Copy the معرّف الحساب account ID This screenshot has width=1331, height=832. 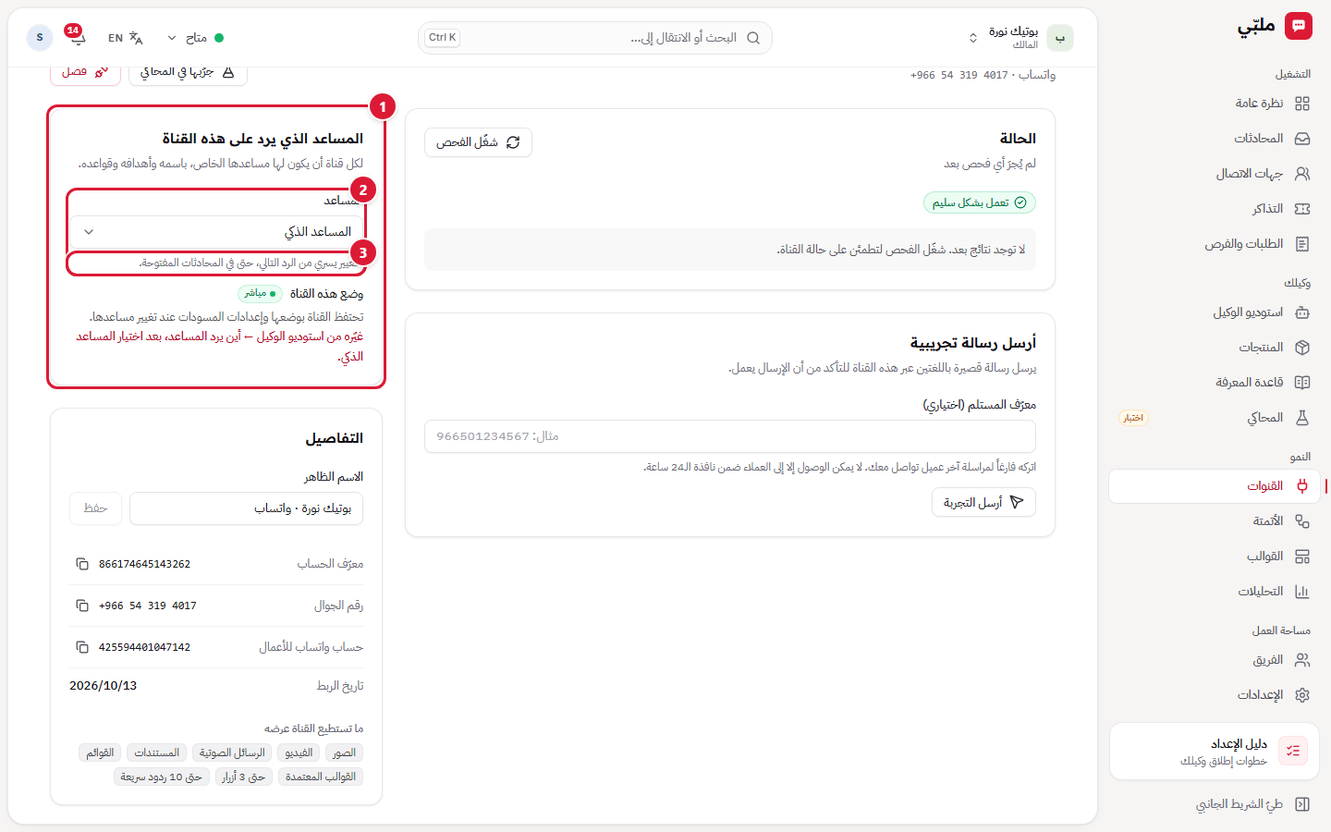82,564
